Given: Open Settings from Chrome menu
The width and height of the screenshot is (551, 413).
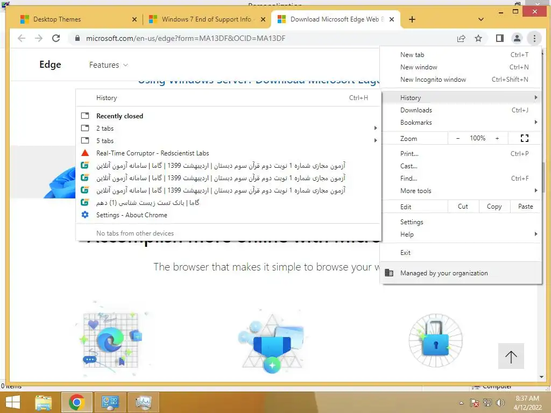Looking at the screenshot, I should coord(461,222).
